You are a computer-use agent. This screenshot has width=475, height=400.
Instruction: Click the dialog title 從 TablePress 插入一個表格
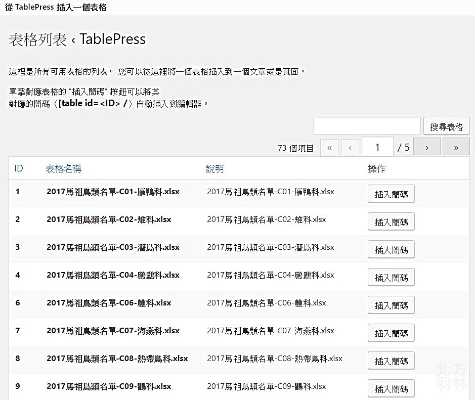(x=56, y=7)
